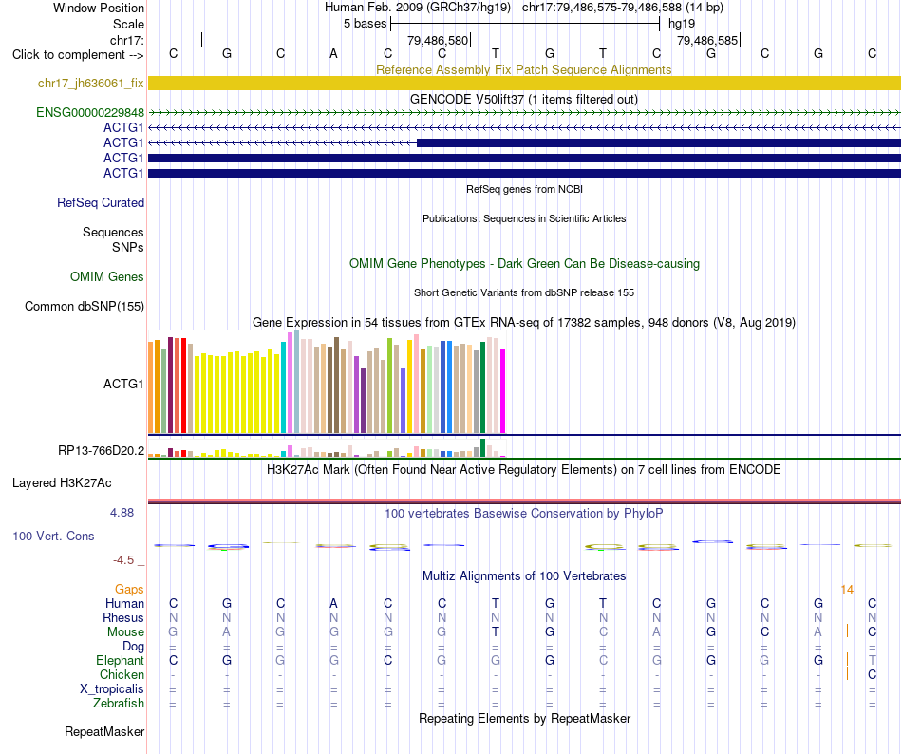Click ACTG1 label beside the GTEx bar chart
The image size is (902, 754).
123,384
